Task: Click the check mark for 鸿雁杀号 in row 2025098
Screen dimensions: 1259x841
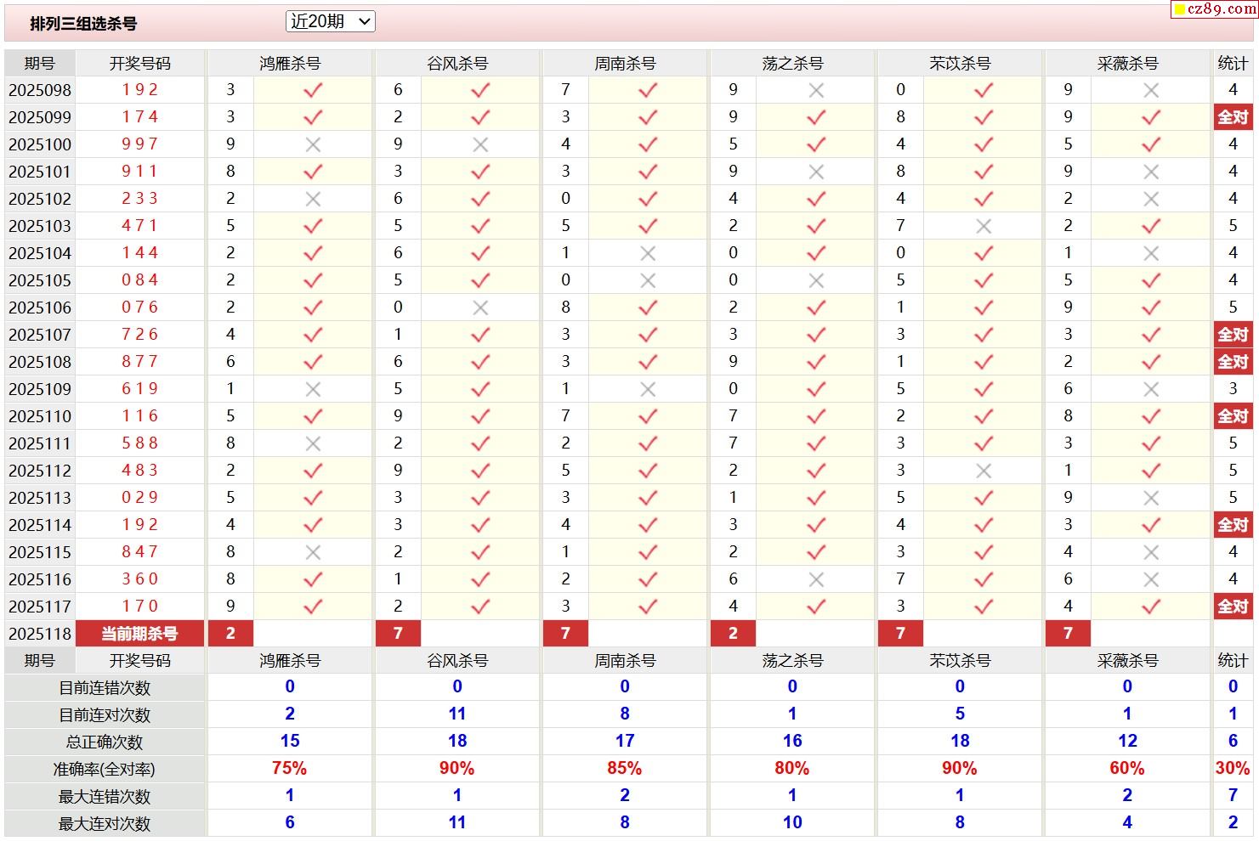Action: point(313,90)
